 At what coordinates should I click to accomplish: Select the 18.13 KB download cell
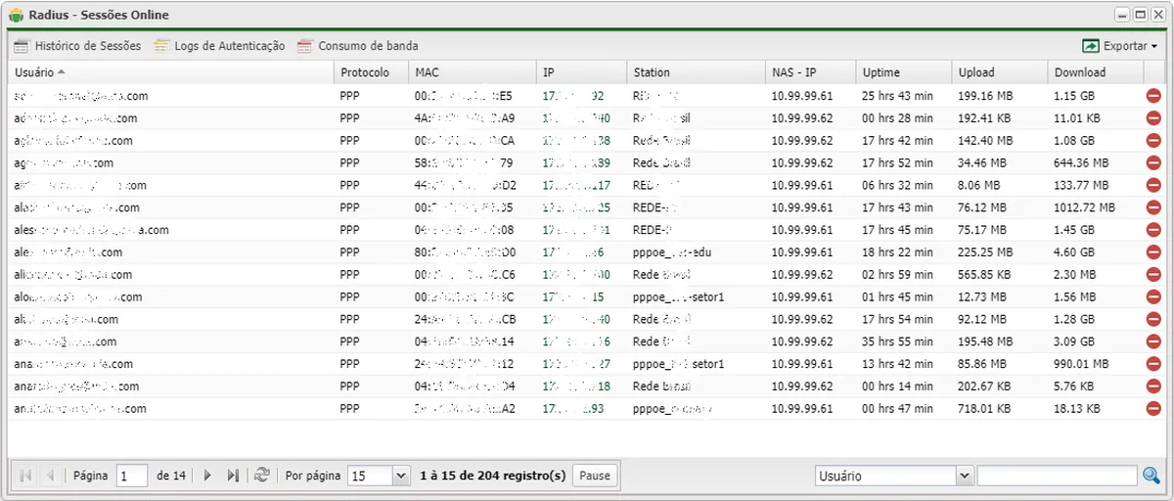[1096, 409]
